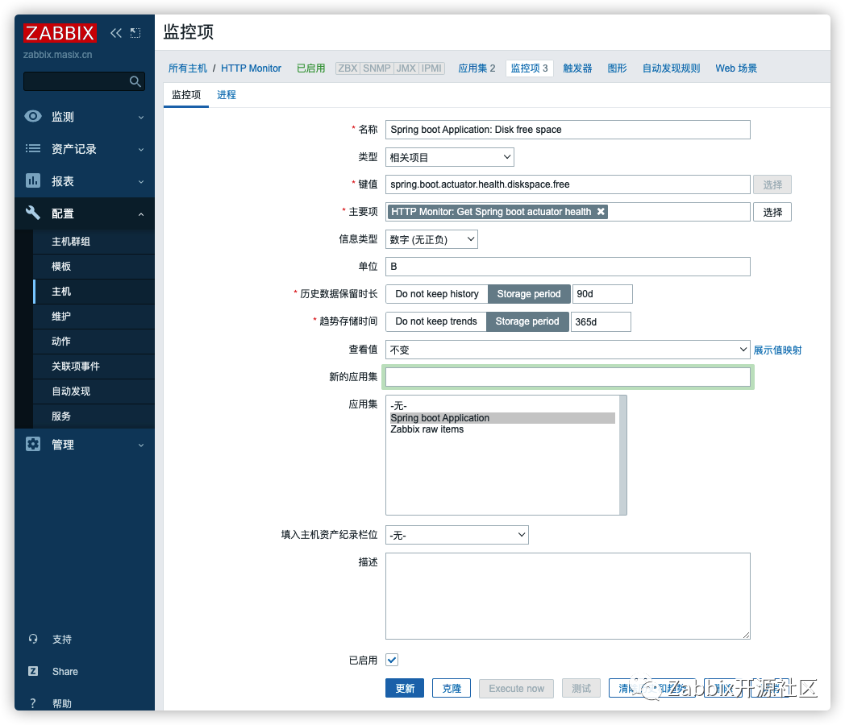Expand the 填入主机资产纪录栏位 dropdown
Screen dimensions: 845x725
[x=456, y=534]
